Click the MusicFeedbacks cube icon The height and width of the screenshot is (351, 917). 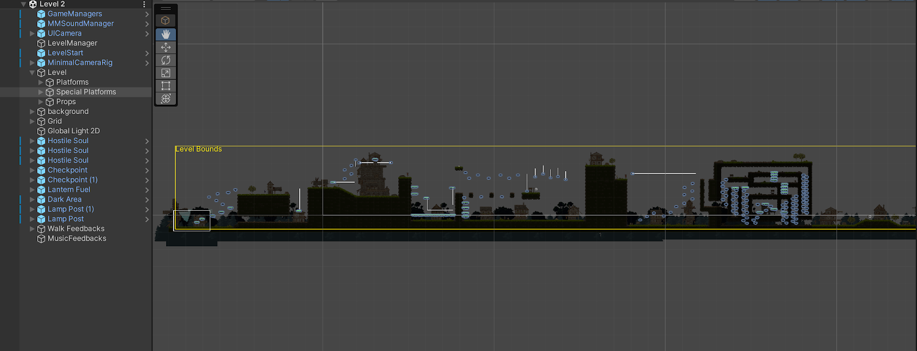click(x=41, y=238)
